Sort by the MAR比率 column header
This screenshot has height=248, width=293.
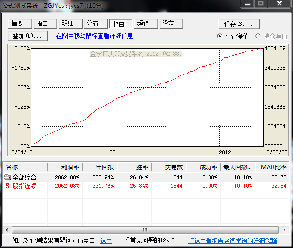(x=272, y=167)
